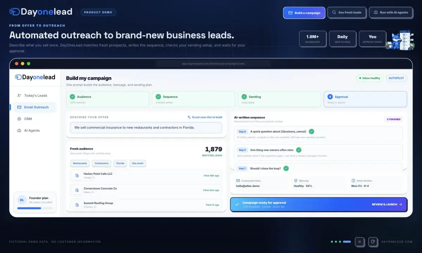This screenshot has width=422, height=253.
Task: Click the Inbox healthy status pill
Action: click(x=370, y=78)
